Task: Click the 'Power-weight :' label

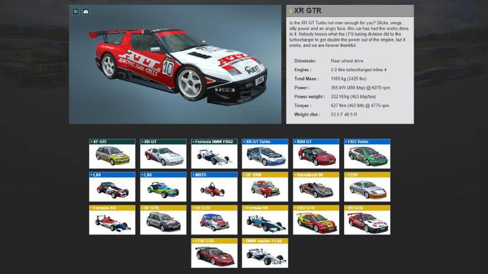Action: 310,97
